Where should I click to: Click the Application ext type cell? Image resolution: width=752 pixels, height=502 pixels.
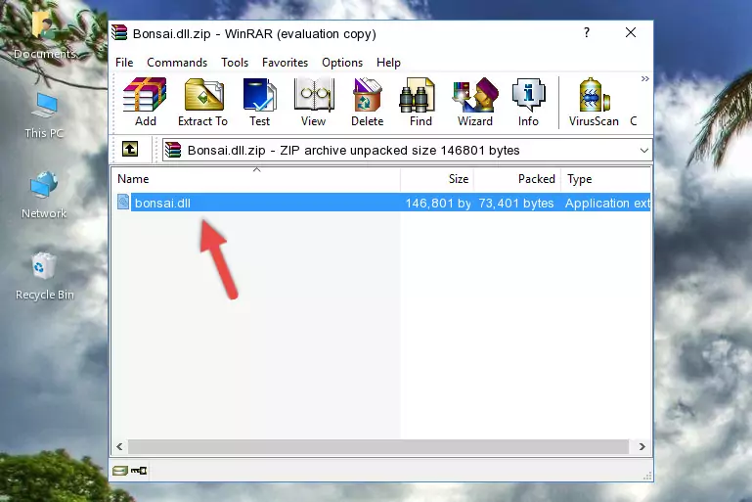[607, 203]
